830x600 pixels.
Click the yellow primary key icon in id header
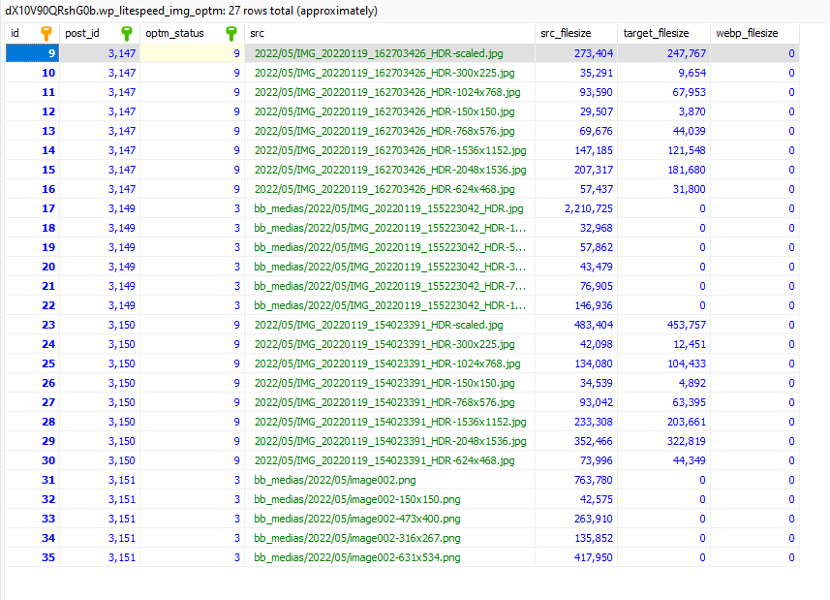pyautogui.click(x=46, y=33)
